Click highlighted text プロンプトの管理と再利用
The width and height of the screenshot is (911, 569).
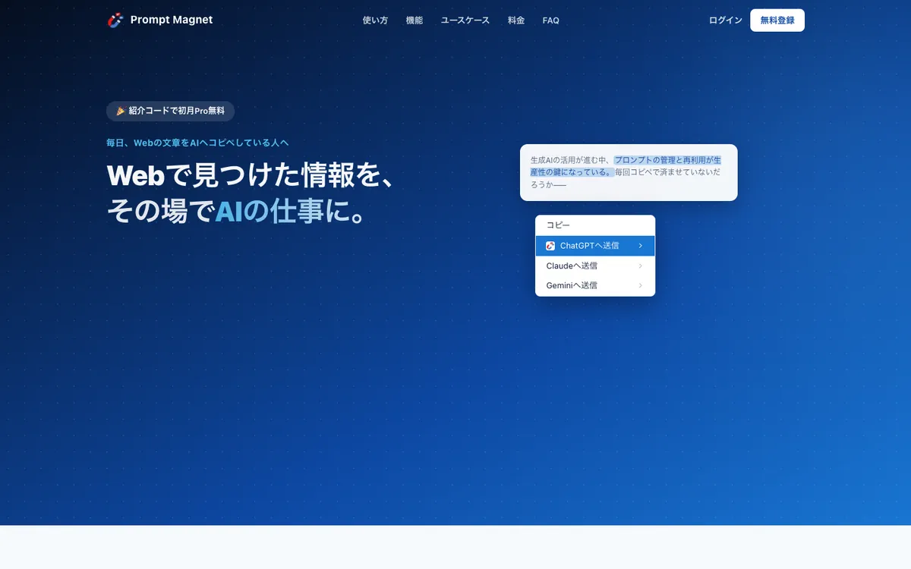(x=659, y=160)
